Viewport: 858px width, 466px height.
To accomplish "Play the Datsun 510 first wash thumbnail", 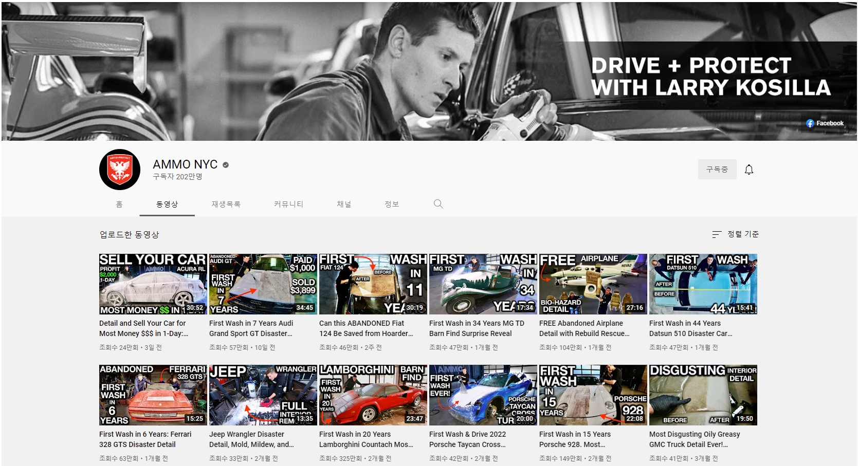I will (x=703, y=284).
